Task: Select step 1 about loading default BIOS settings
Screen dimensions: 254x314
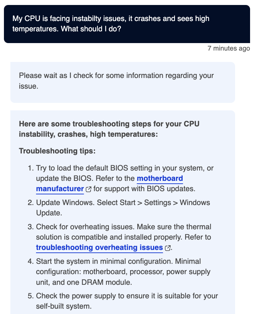Action: coord(125,178)
